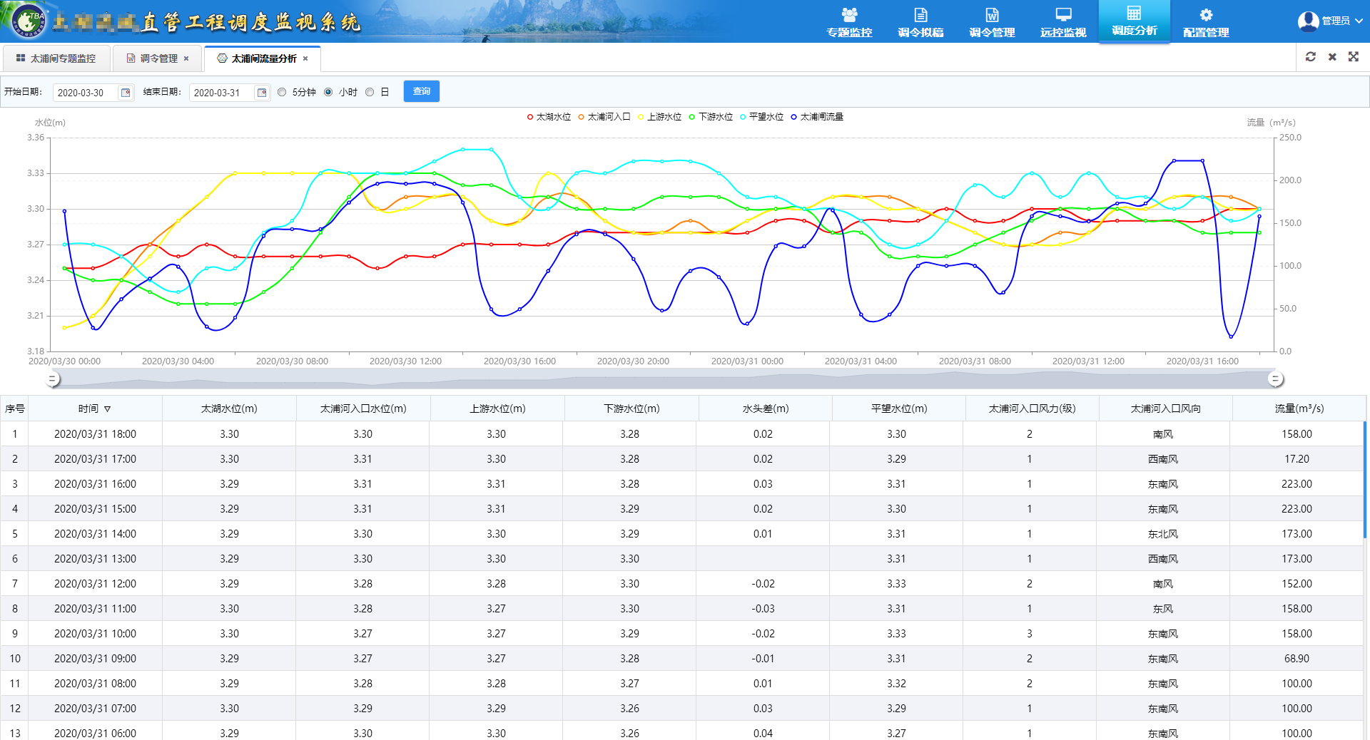Toggle 太浦闸流量 series in chart legend
This screenshot has height=740, width=1370.
coord(816,117)
